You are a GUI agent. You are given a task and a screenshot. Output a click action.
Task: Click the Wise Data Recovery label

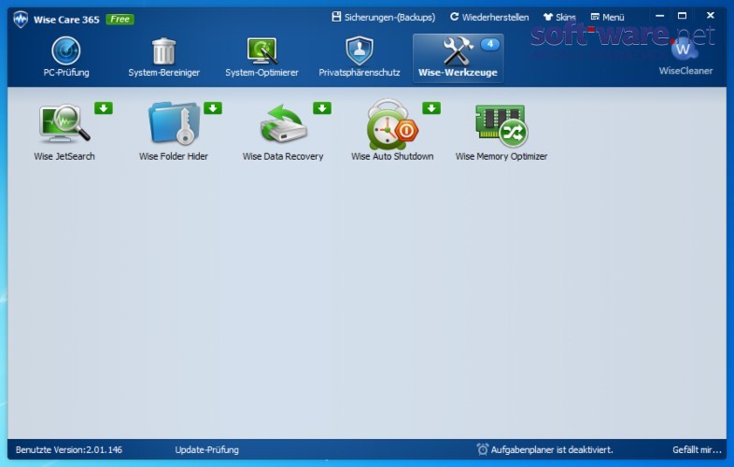(283, 157)
